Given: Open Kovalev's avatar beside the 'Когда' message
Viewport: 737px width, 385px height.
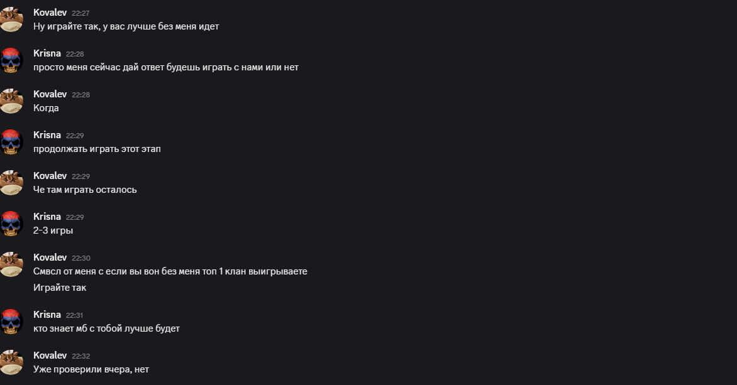Looking at the screenshot, I should click(x=11, y=101).
